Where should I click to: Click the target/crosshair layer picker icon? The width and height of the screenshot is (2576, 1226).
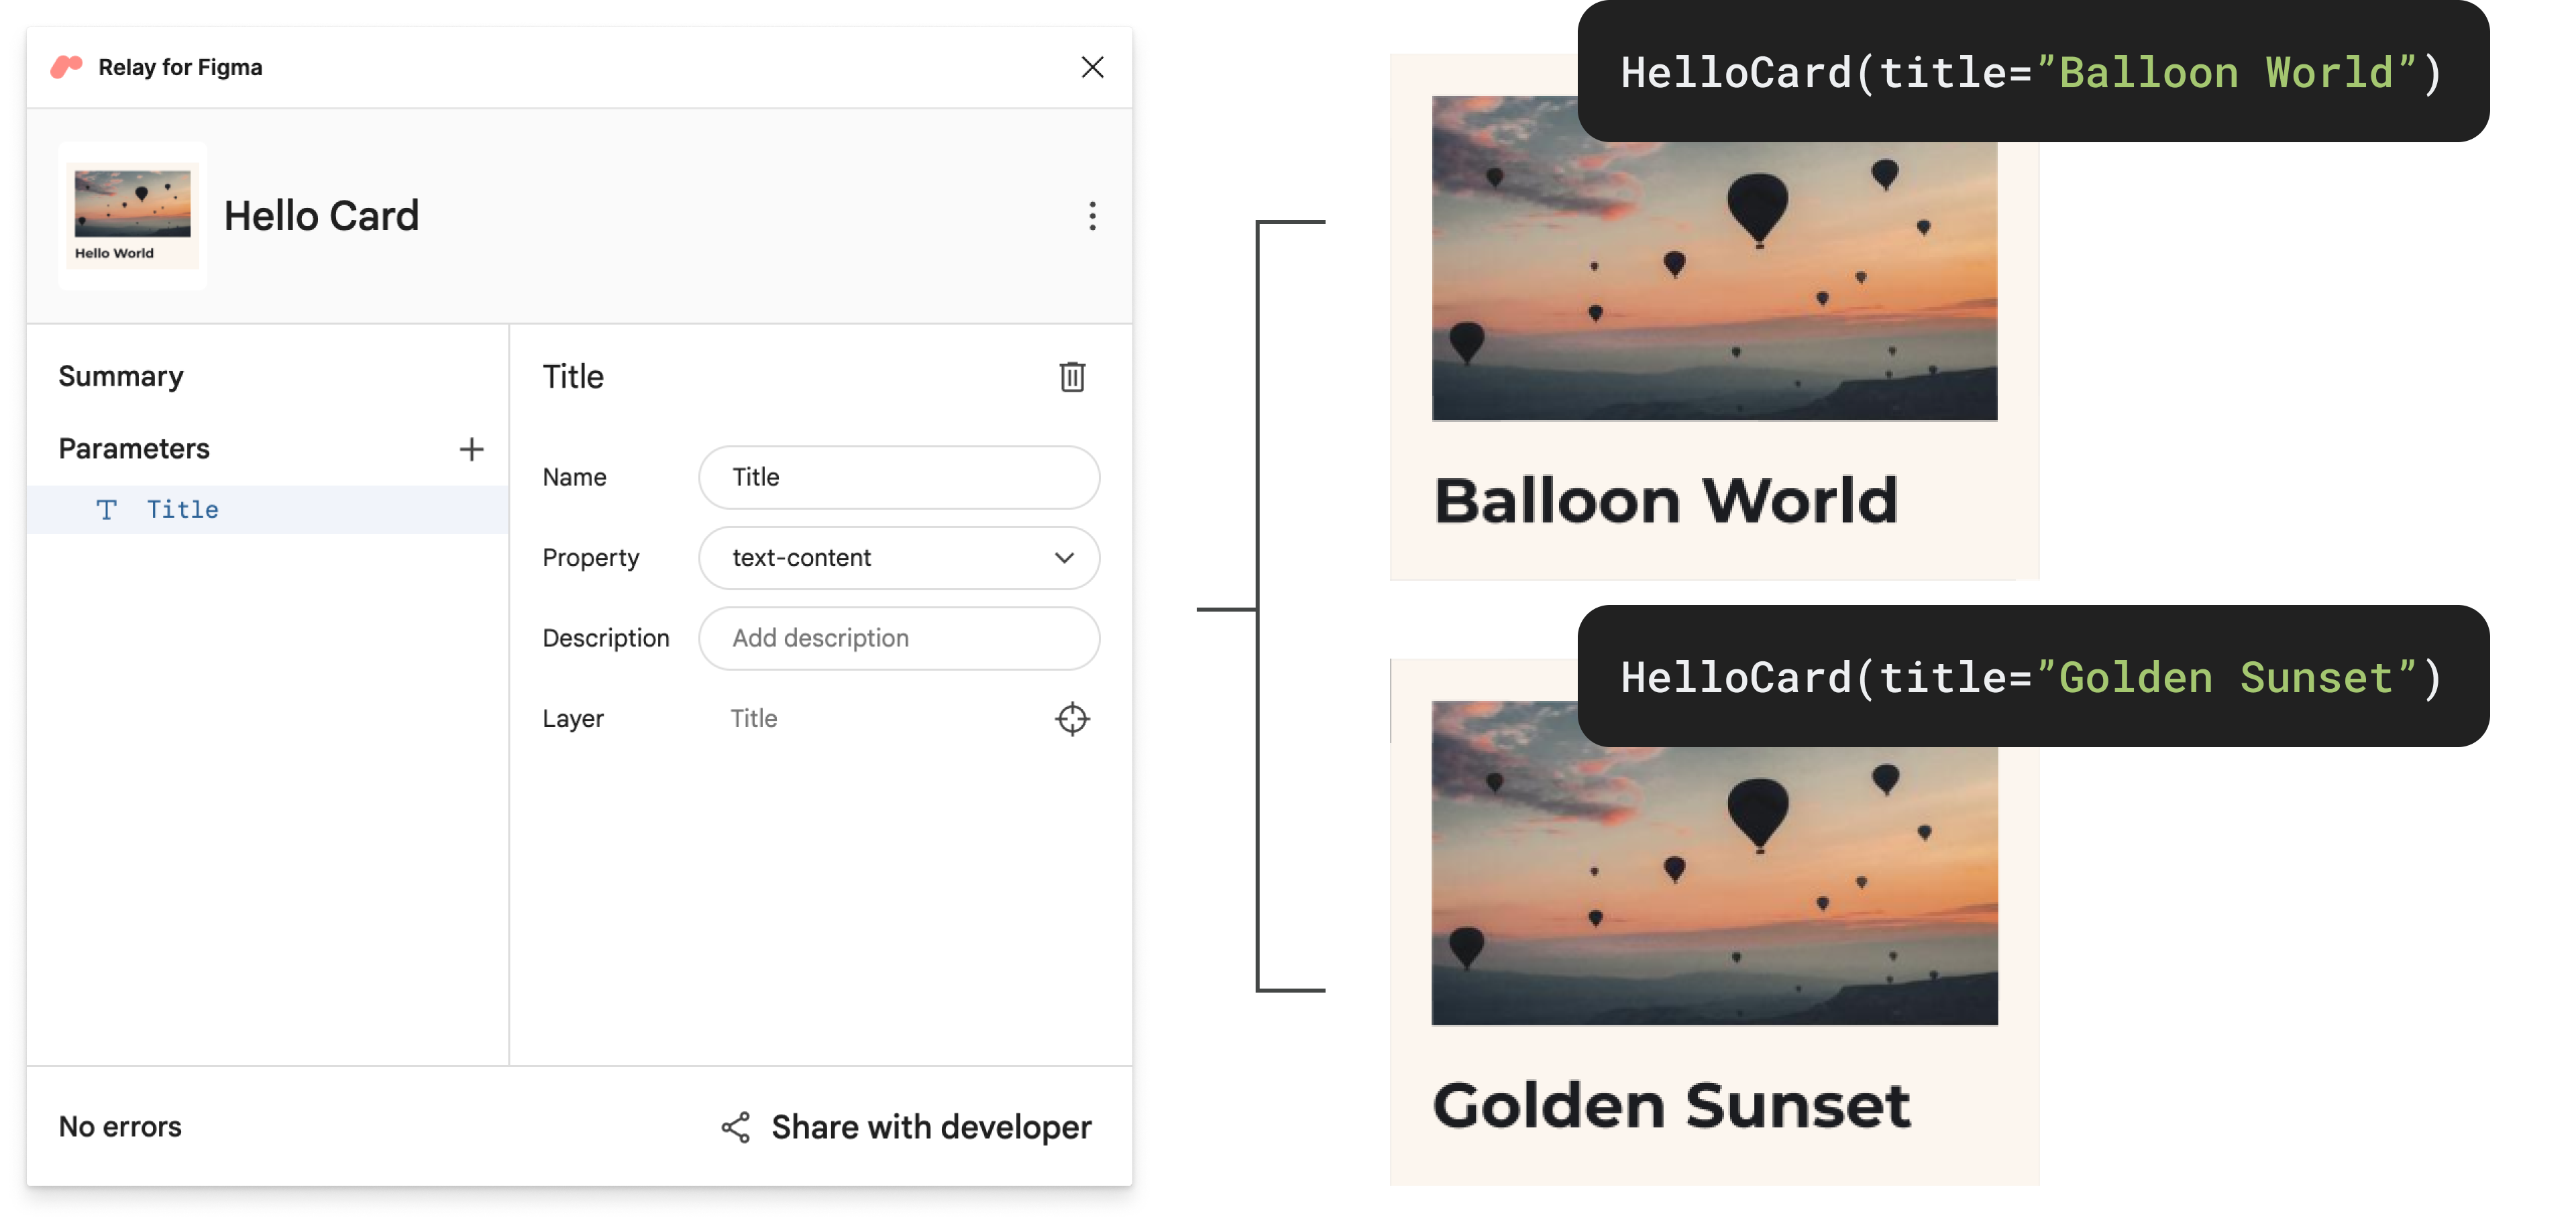(1069, 718)
